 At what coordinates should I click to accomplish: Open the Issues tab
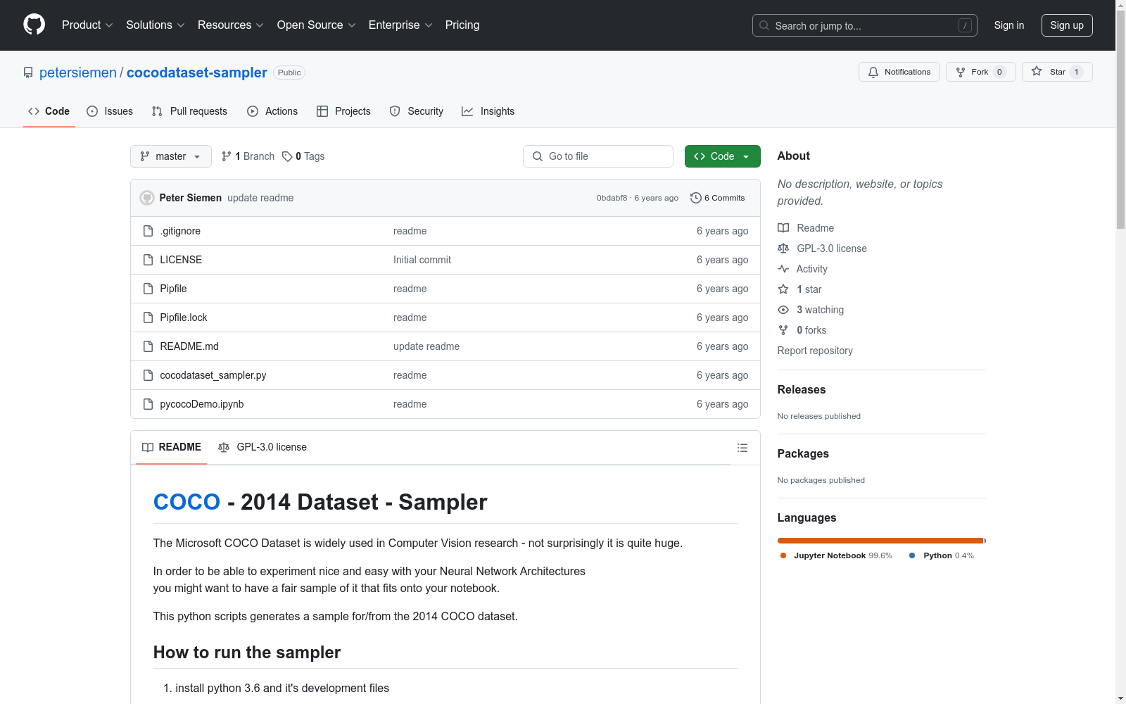coord(110,111)
